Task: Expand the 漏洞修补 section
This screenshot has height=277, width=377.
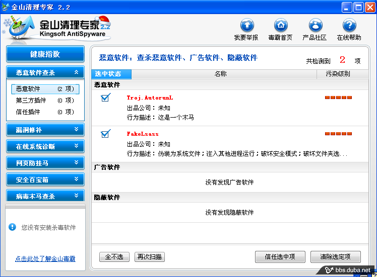Action: [45, 130]
